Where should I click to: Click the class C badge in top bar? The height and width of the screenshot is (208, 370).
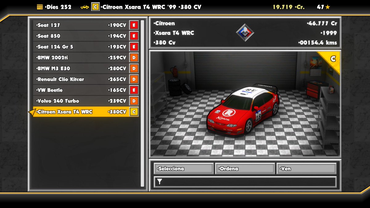coord(95,7)
